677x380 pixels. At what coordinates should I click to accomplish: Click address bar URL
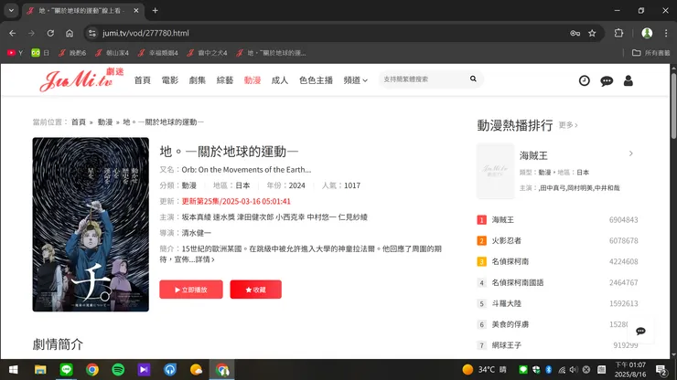click(146, 33)
